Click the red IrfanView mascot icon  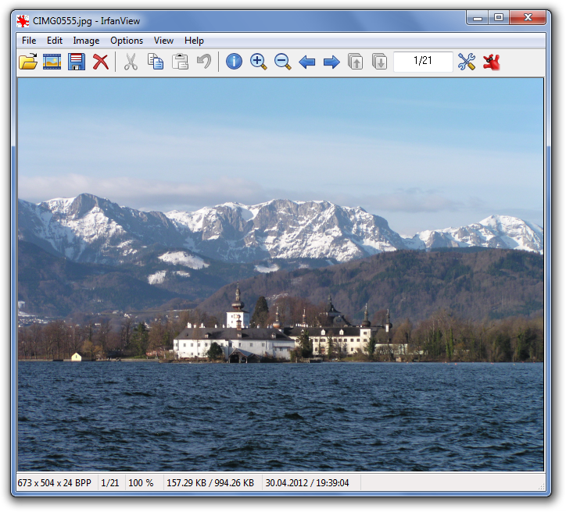point(491,62)
